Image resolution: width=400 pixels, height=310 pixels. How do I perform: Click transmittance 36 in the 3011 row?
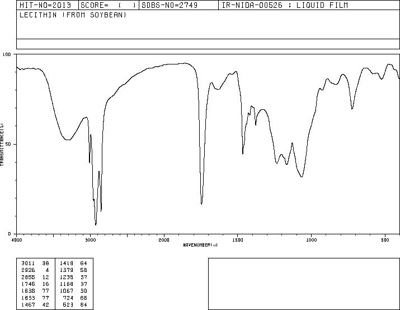click(45, 263)
